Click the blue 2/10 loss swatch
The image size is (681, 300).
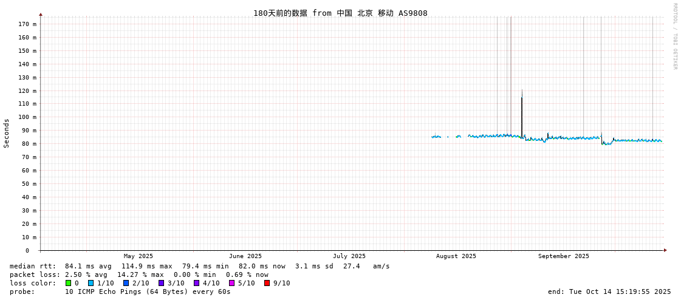126,283
